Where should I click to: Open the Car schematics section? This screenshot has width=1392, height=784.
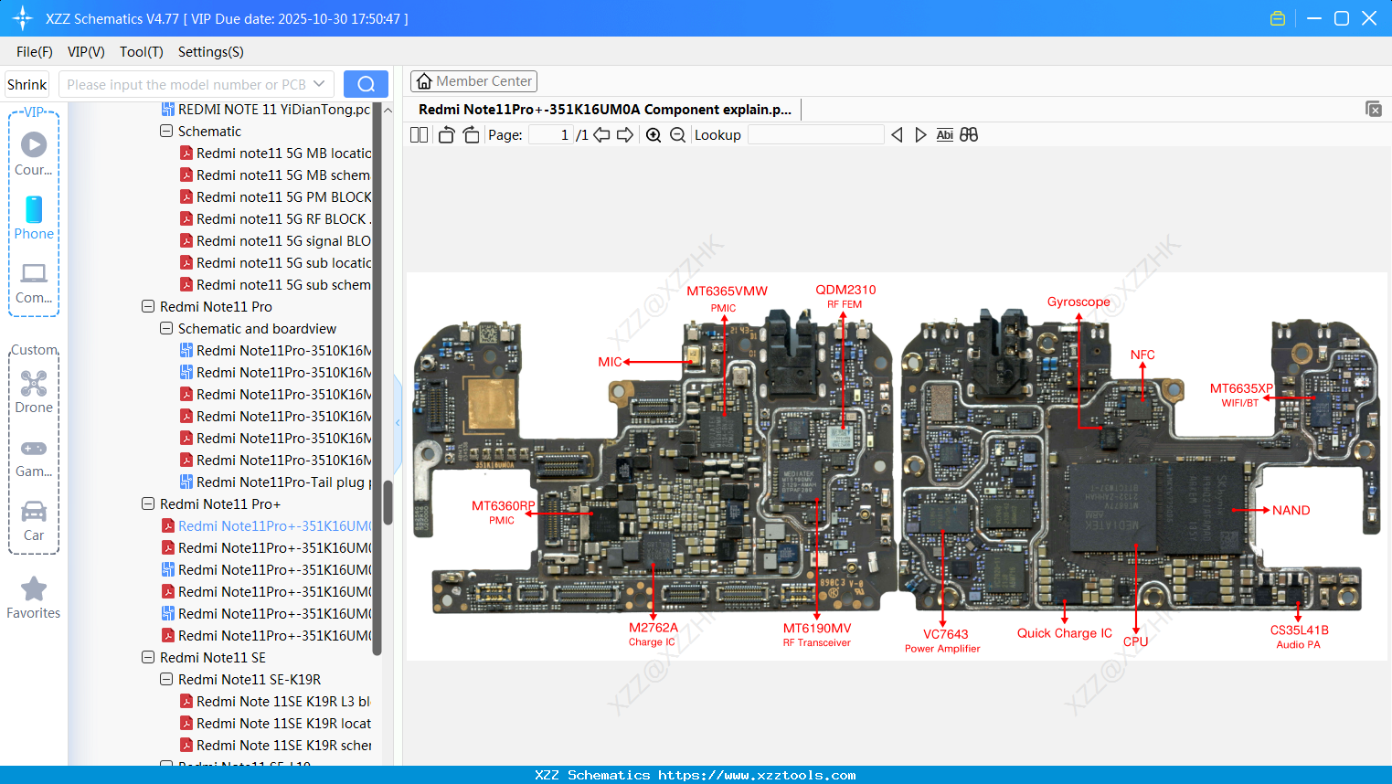33,519
